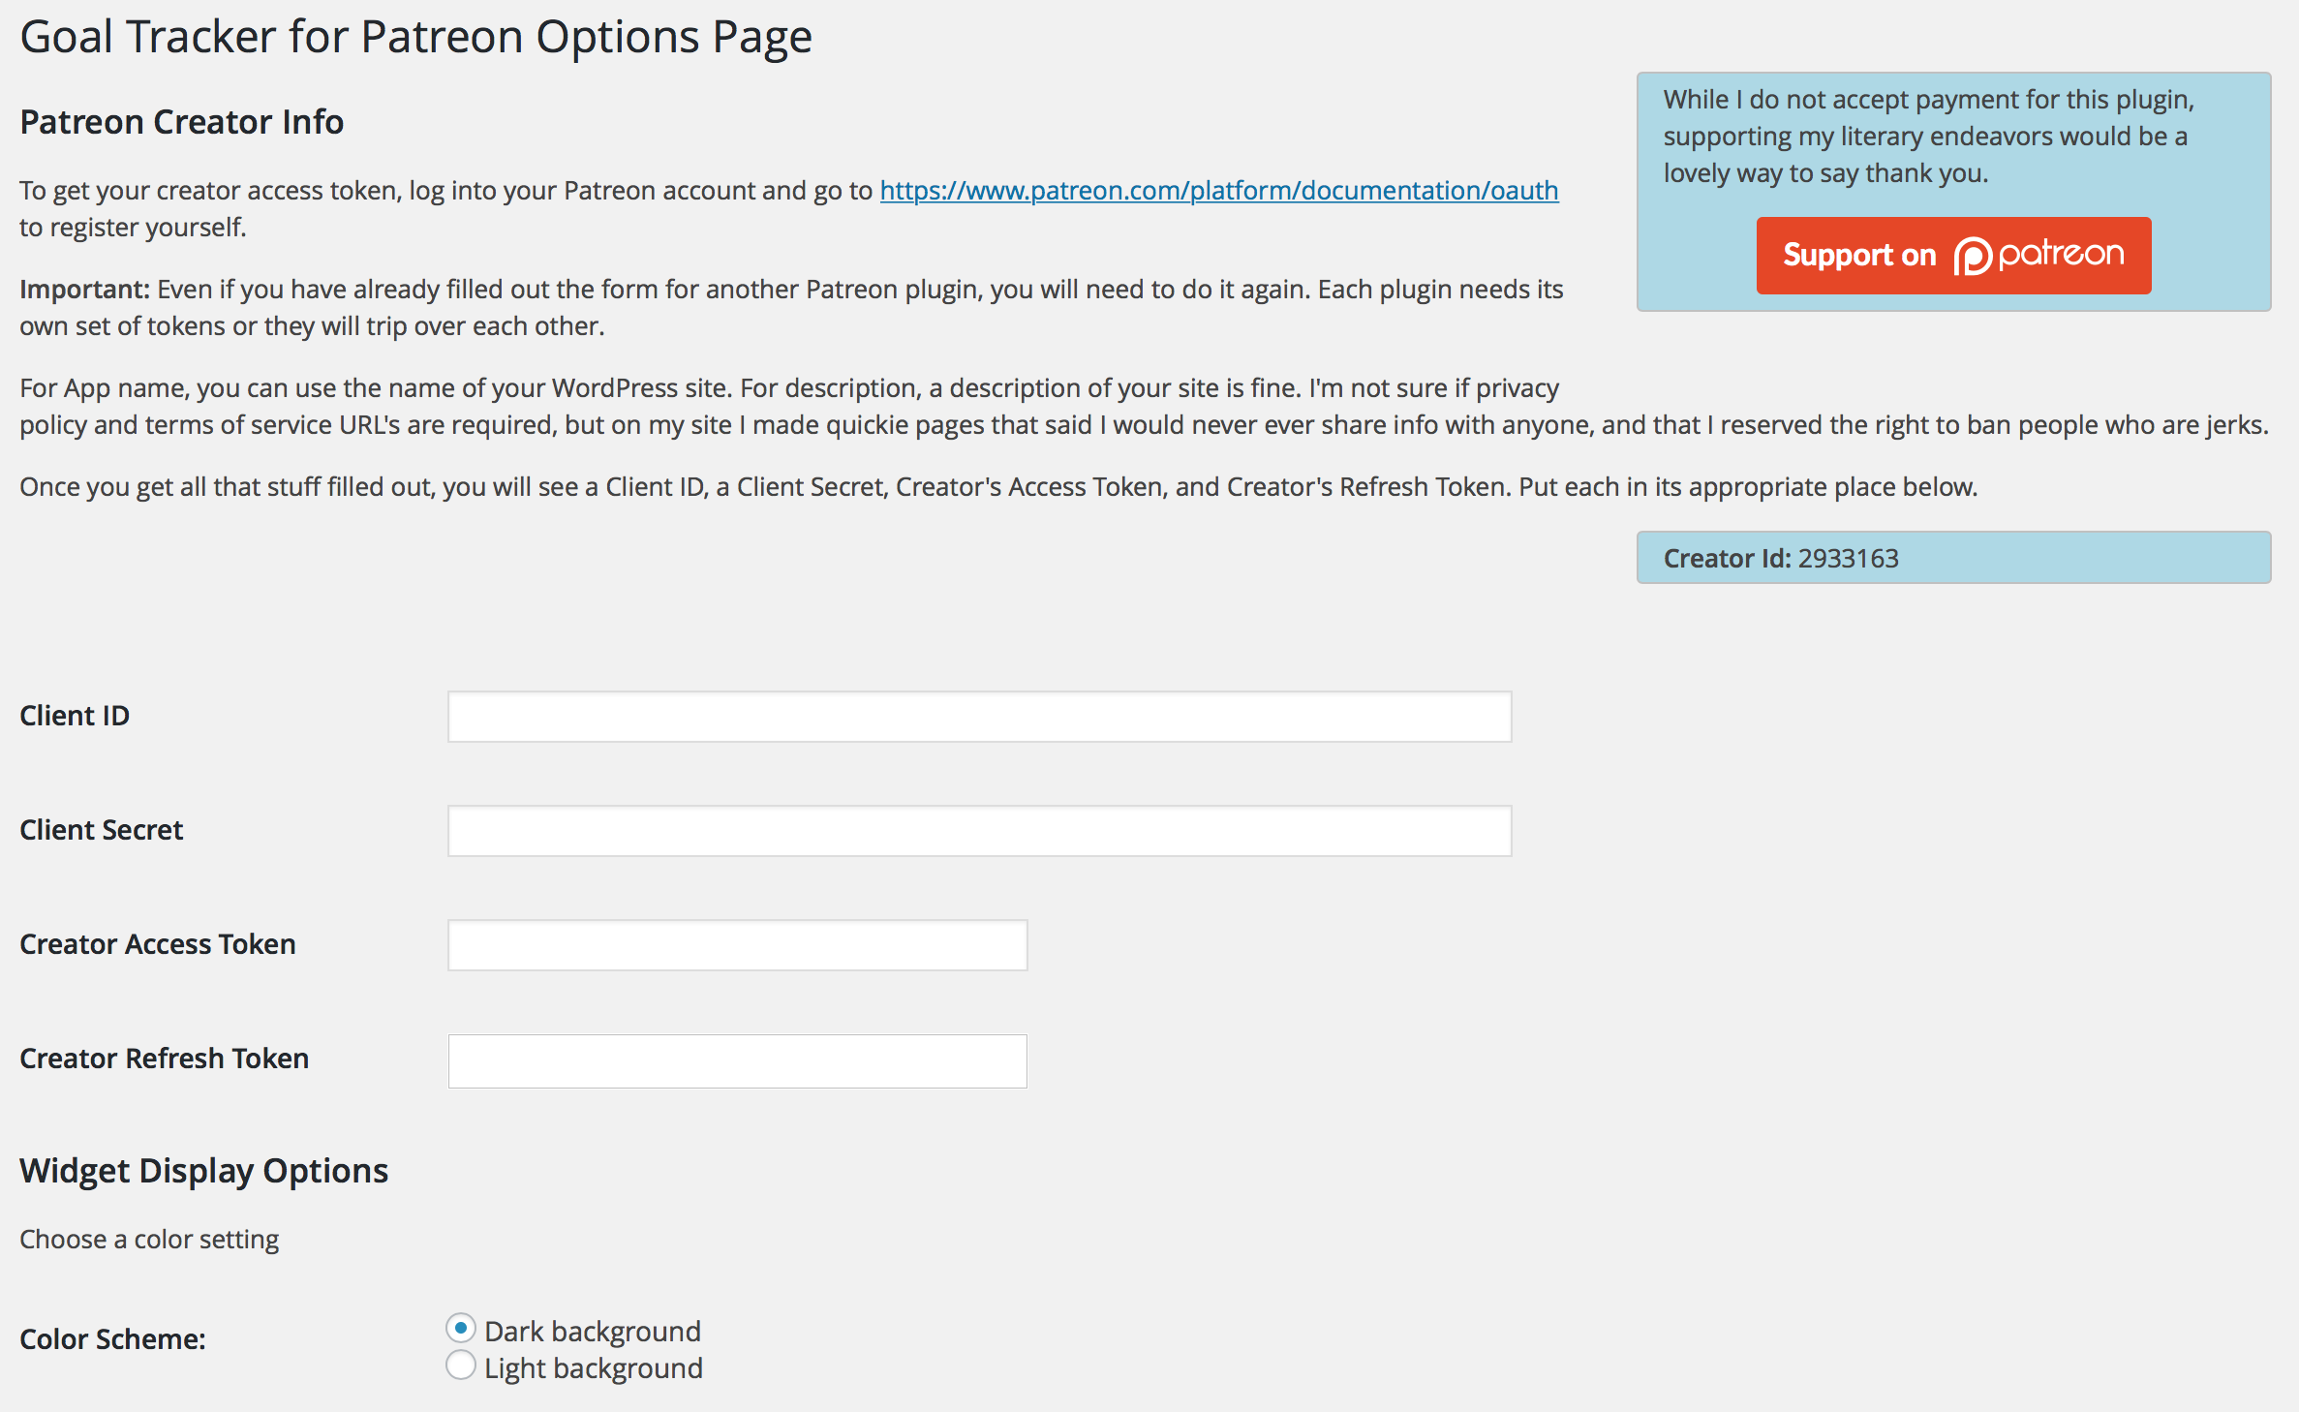Click the Client Secret label

pos(102,830)
